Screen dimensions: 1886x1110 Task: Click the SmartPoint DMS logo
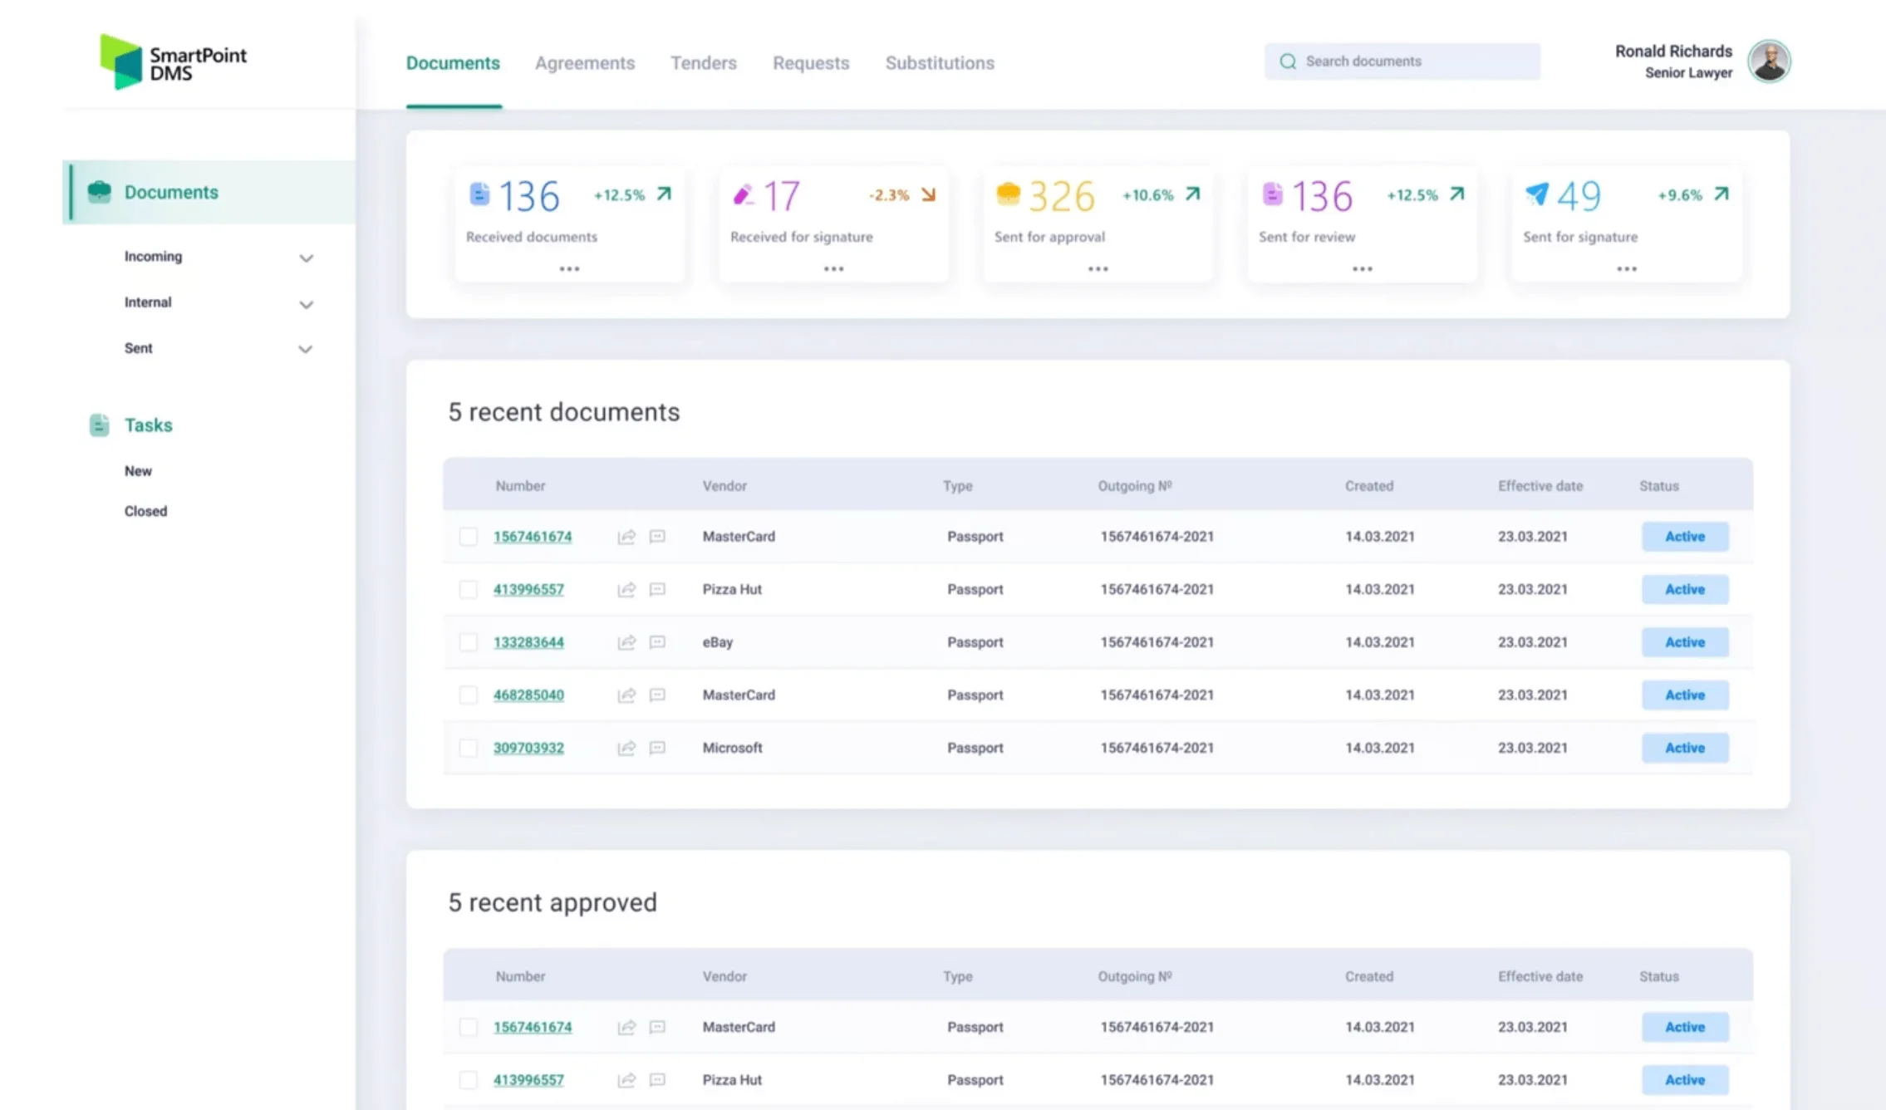pyautogui.click(x=173, y=62)
